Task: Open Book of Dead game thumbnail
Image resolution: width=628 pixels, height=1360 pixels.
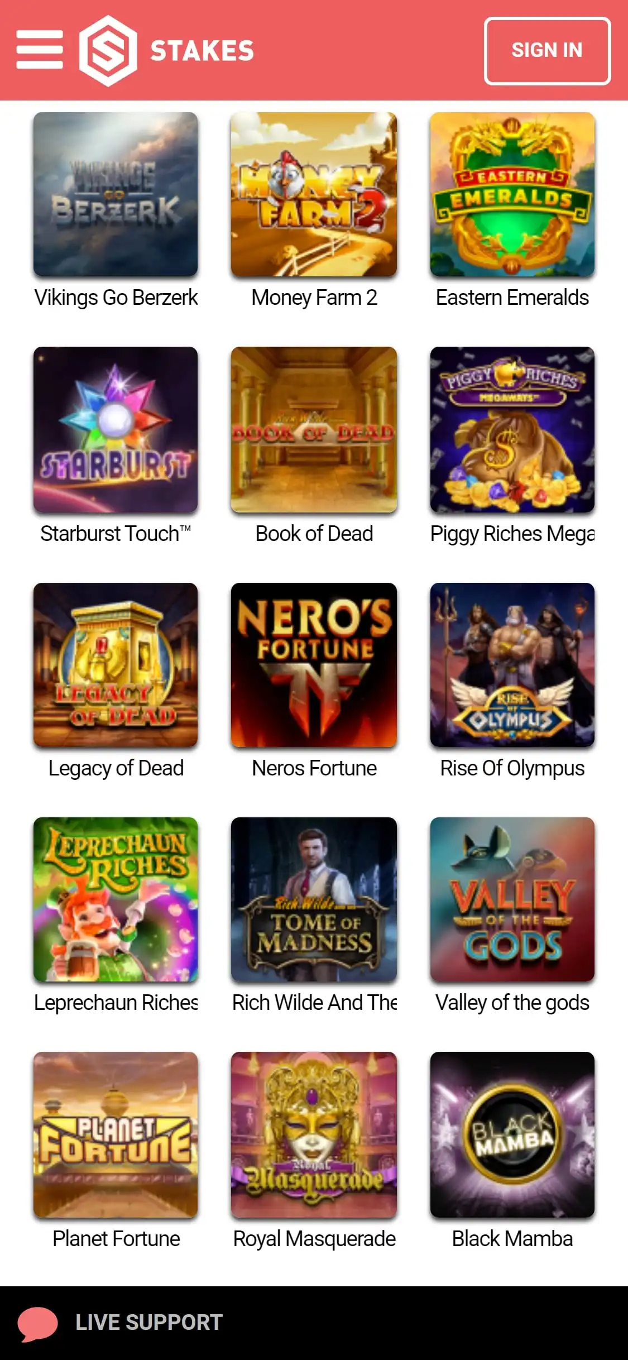Action: coord(314,429)
